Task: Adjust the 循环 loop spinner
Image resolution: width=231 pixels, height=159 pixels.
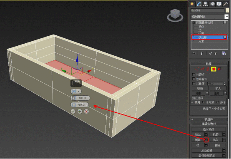Action: tap(225, 93)
